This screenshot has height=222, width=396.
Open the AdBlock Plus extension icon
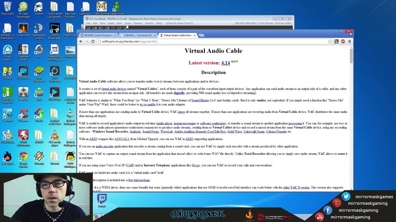343,41
